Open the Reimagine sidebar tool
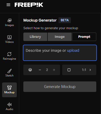The height and width of the screenshot is (114, 101). pos(9,56)
